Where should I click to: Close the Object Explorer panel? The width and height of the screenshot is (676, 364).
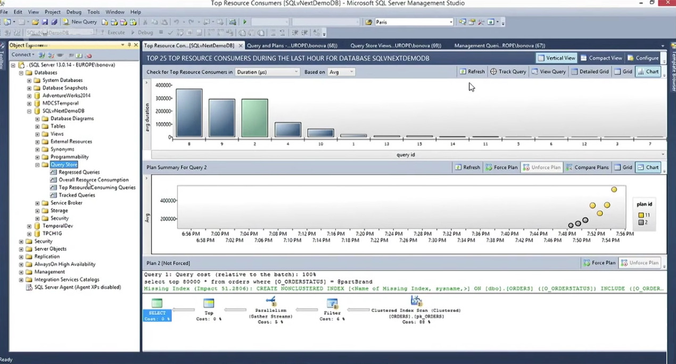click(136, 45)
